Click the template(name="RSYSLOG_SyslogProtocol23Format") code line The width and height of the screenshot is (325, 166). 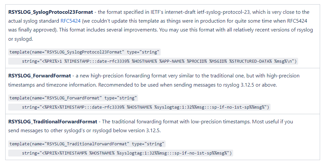[x=84, y=52]
